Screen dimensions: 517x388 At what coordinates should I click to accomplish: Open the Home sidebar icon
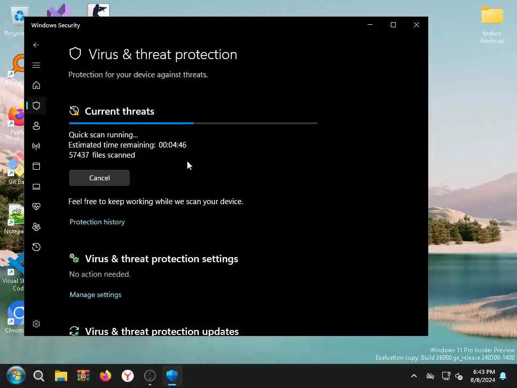pyautogui.click(x=36, y=85)
